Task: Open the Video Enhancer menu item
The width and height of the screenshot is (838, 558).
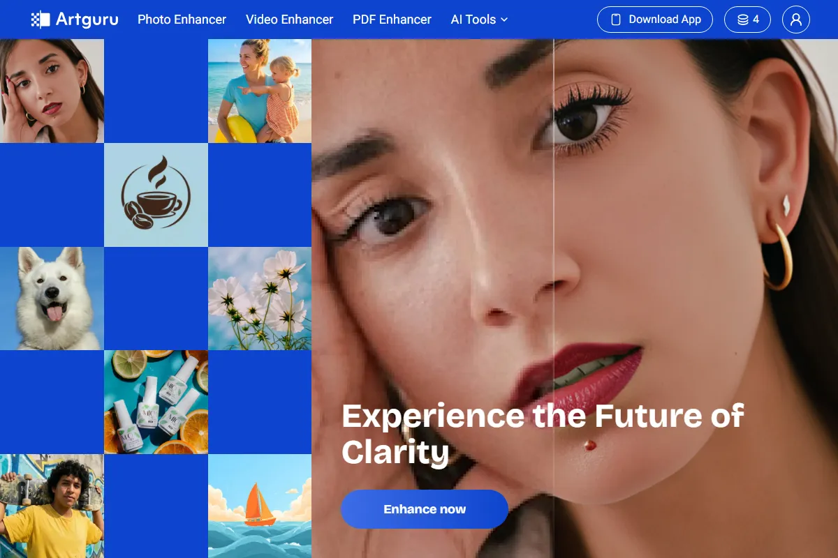Action: 289,20
